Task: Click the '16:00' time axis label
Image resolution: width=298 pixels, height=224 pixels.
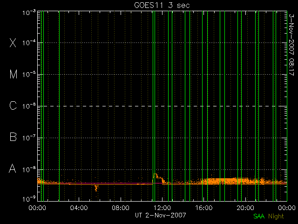Action: pos(204,208)
